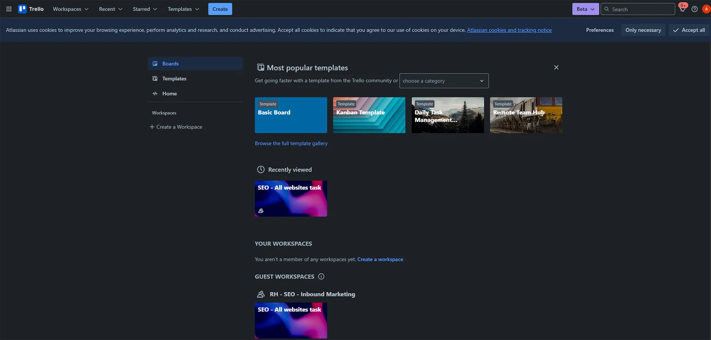Click into the Search field
The width and height of the screenshot is (711, 340).
click(x=638, y=9)
